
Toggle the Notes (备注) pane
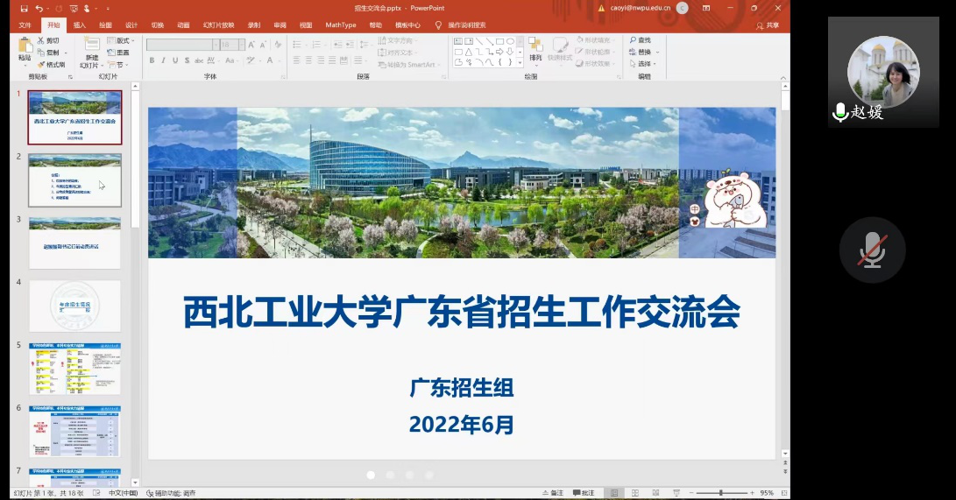tap(552, 493)
